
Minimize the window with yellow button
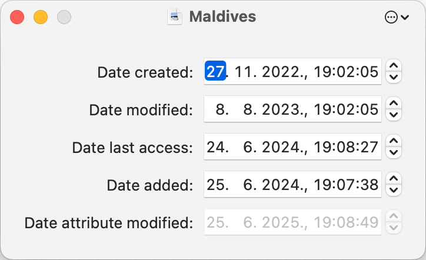click(41, 17)
